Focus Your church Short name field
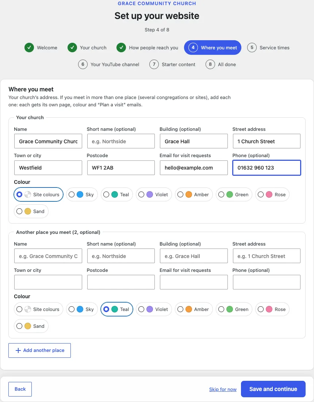Screen dimensions: 314x402 121,141
